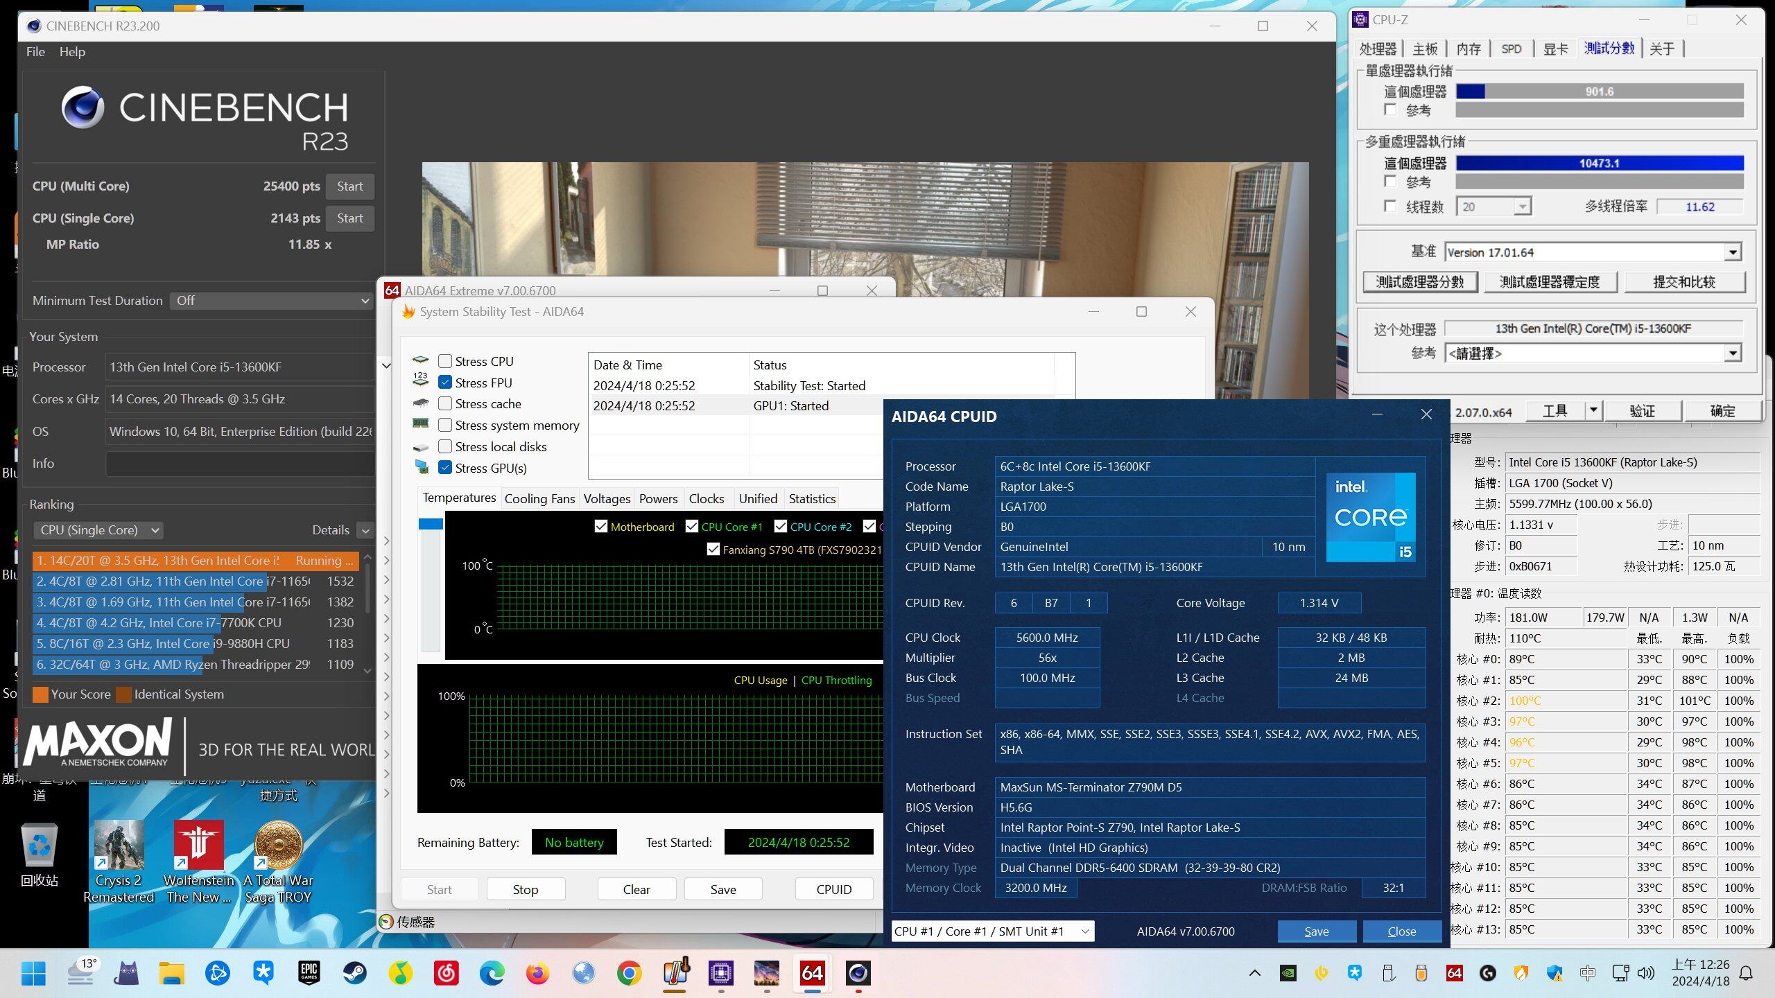
Task: Click the single-thread 901.6 score bar
Action: point(1600,91)
